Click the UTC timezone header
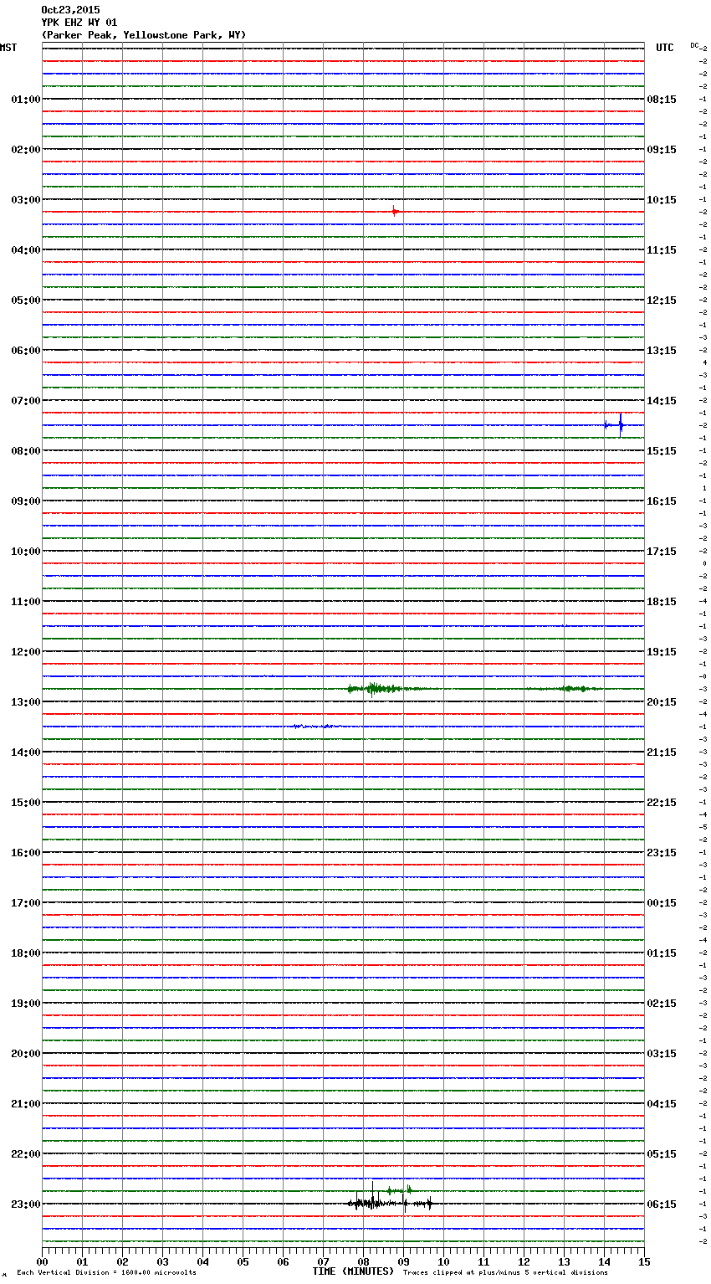The height and width of the screenshot is (1284, 711). [665, 48]
